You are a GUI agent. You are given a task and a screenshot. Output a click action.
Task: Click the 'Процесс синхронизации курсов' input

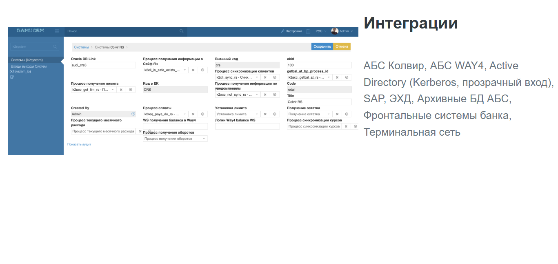(x=314, y=127)
